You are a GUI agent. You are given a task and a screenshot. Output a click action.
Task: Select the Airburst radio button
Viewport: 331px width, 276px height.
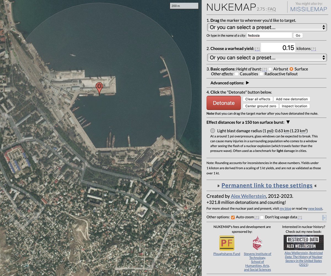(x=270, y=69)
